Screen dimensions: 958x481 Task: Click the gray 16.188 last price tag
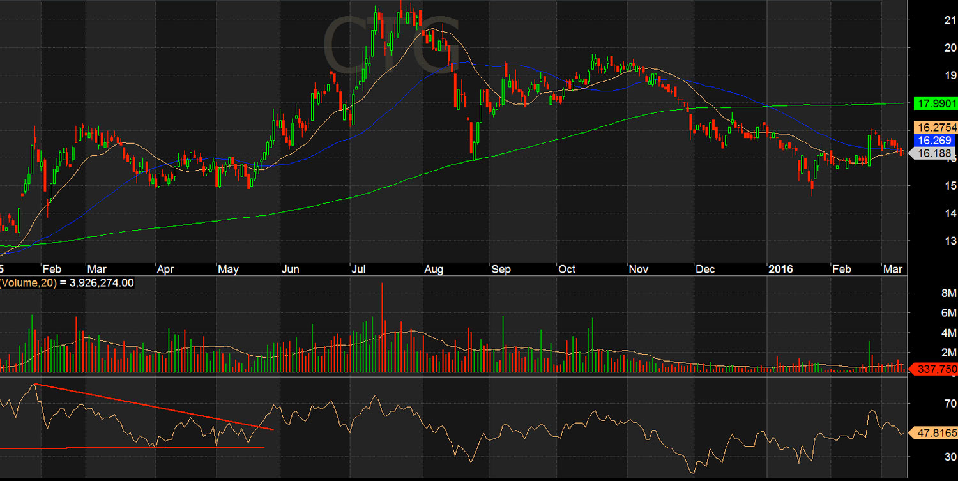pos(932,153)
